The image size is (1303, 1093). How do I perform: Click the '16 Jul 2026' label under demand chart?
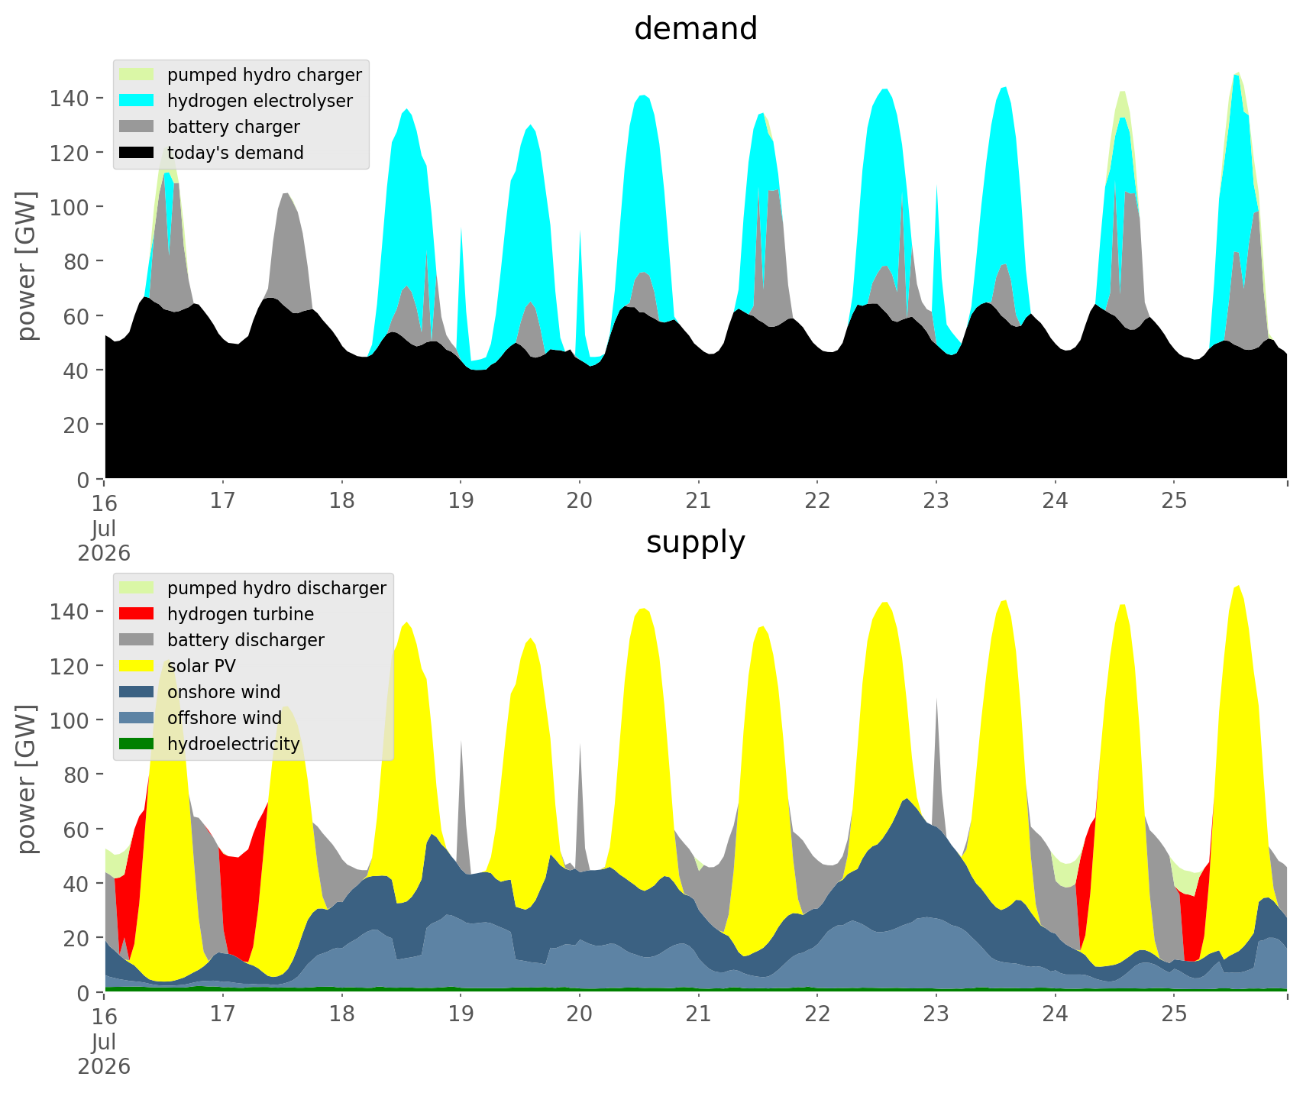[104, 527]
